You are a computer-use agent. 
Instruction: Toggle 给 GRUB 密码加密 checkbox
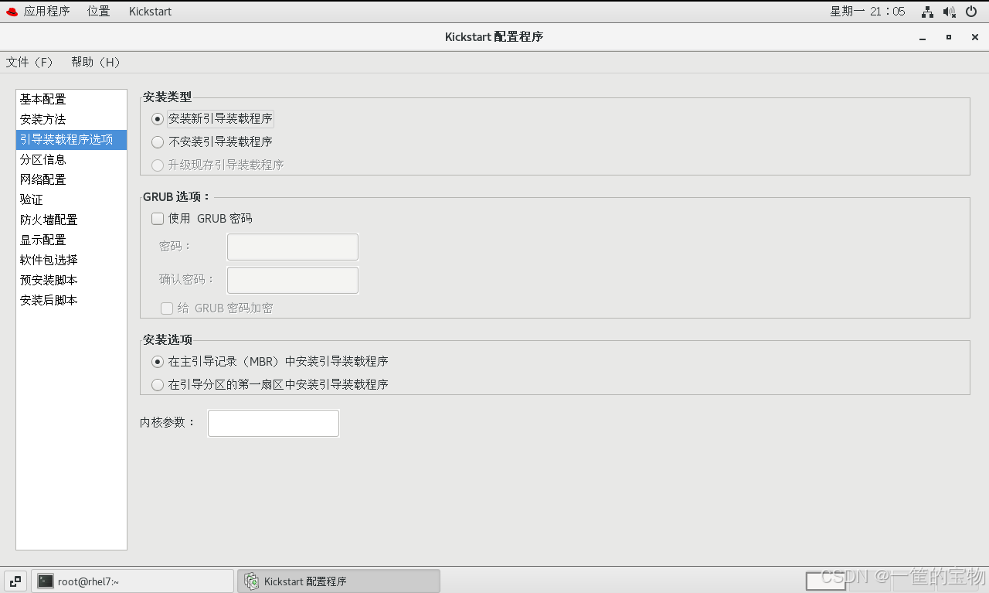(x=167, y=308)
